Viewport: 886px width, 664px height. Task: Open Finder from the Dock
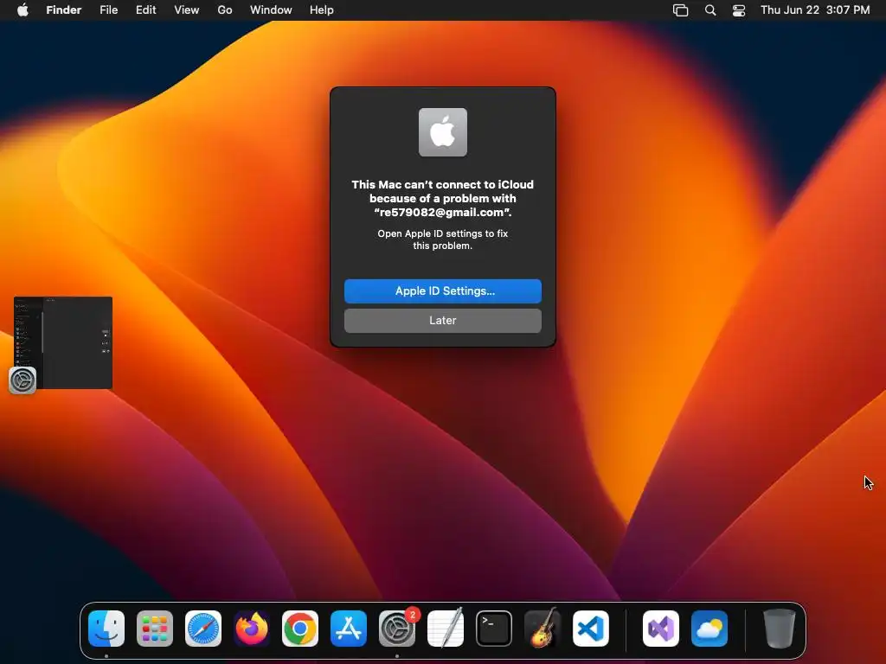point(106,629)
